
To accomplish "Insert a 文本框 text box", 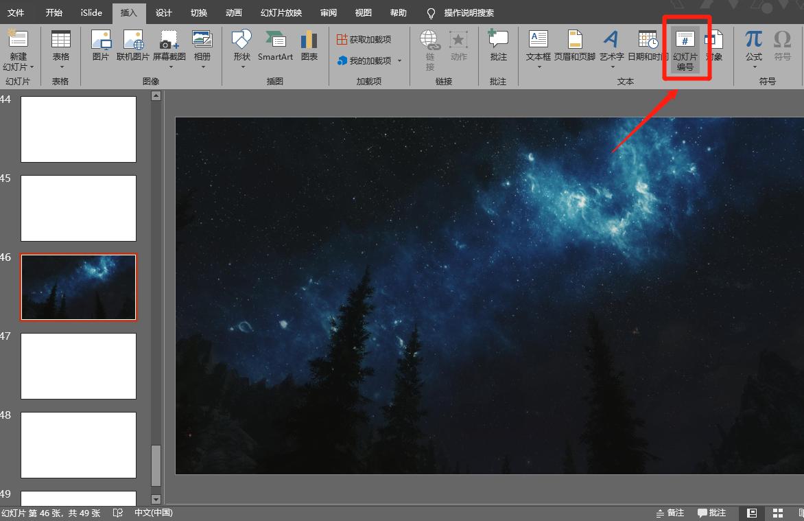I will pyautogui.click(x=539, y=45).
